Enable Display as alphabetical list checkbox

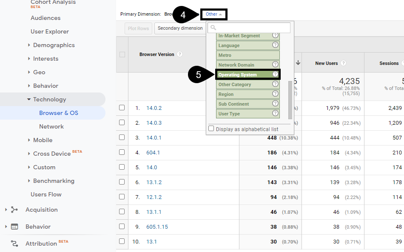(211, 129)
